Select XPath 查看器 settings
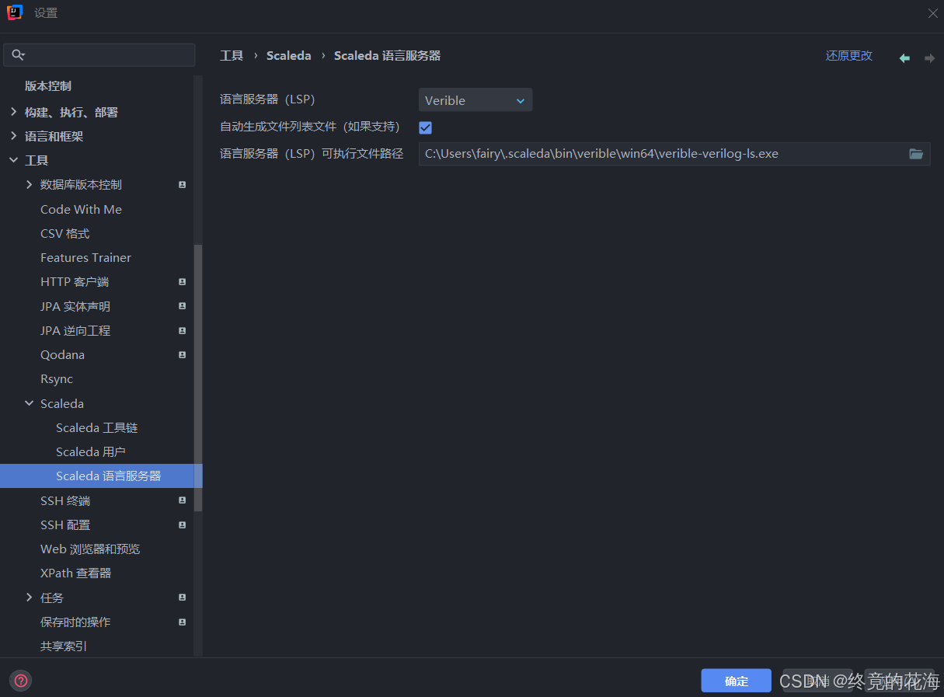This screenshot has height=697, width=944. tap(75, 573)
